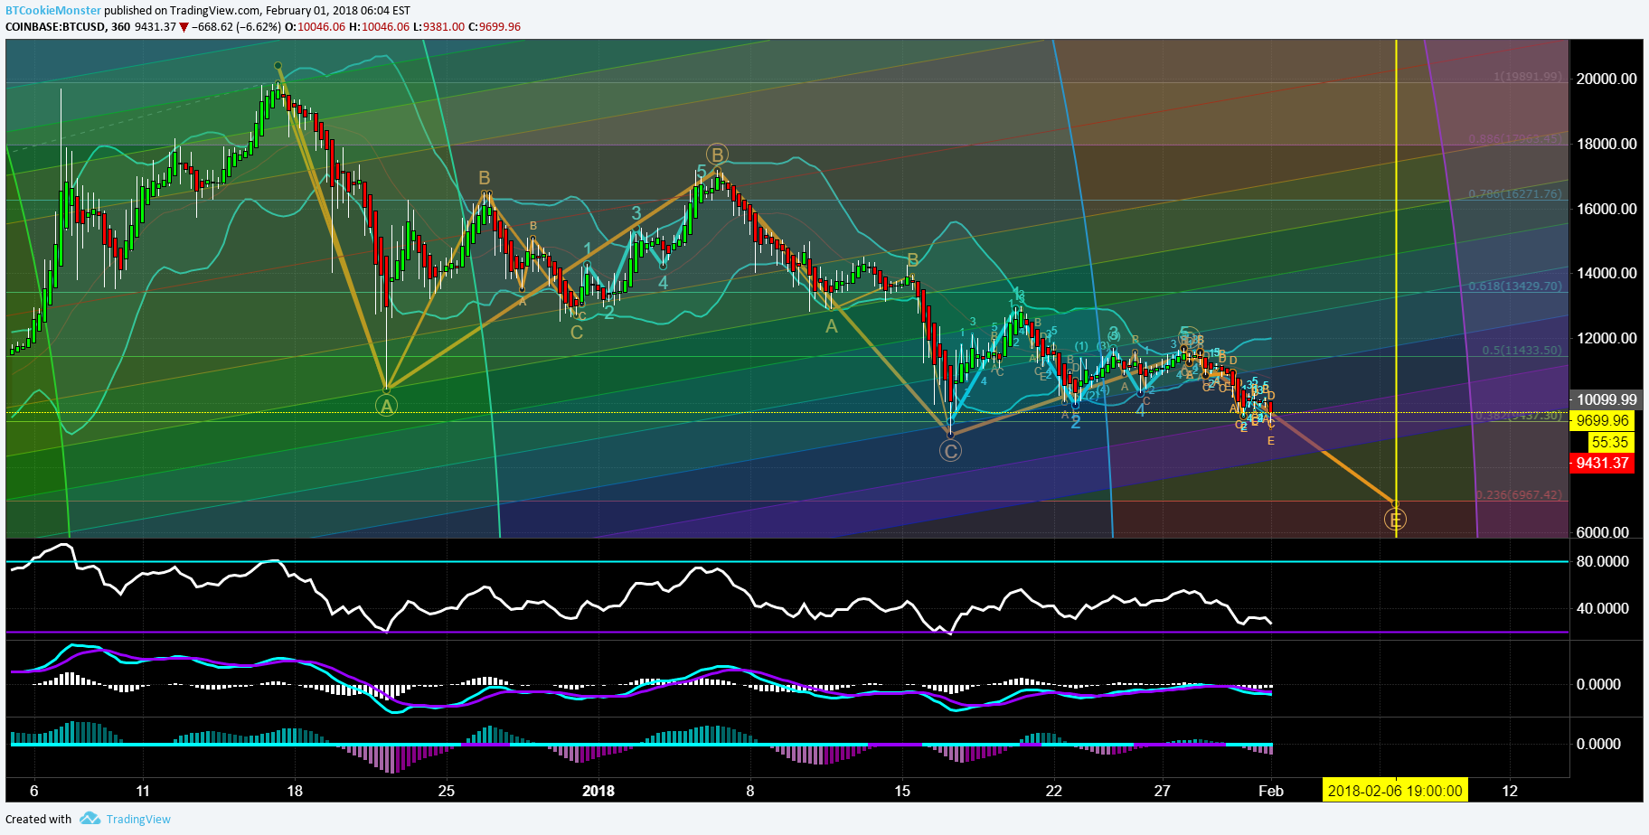Click the 40.0000 RSI axis label

1602,608
